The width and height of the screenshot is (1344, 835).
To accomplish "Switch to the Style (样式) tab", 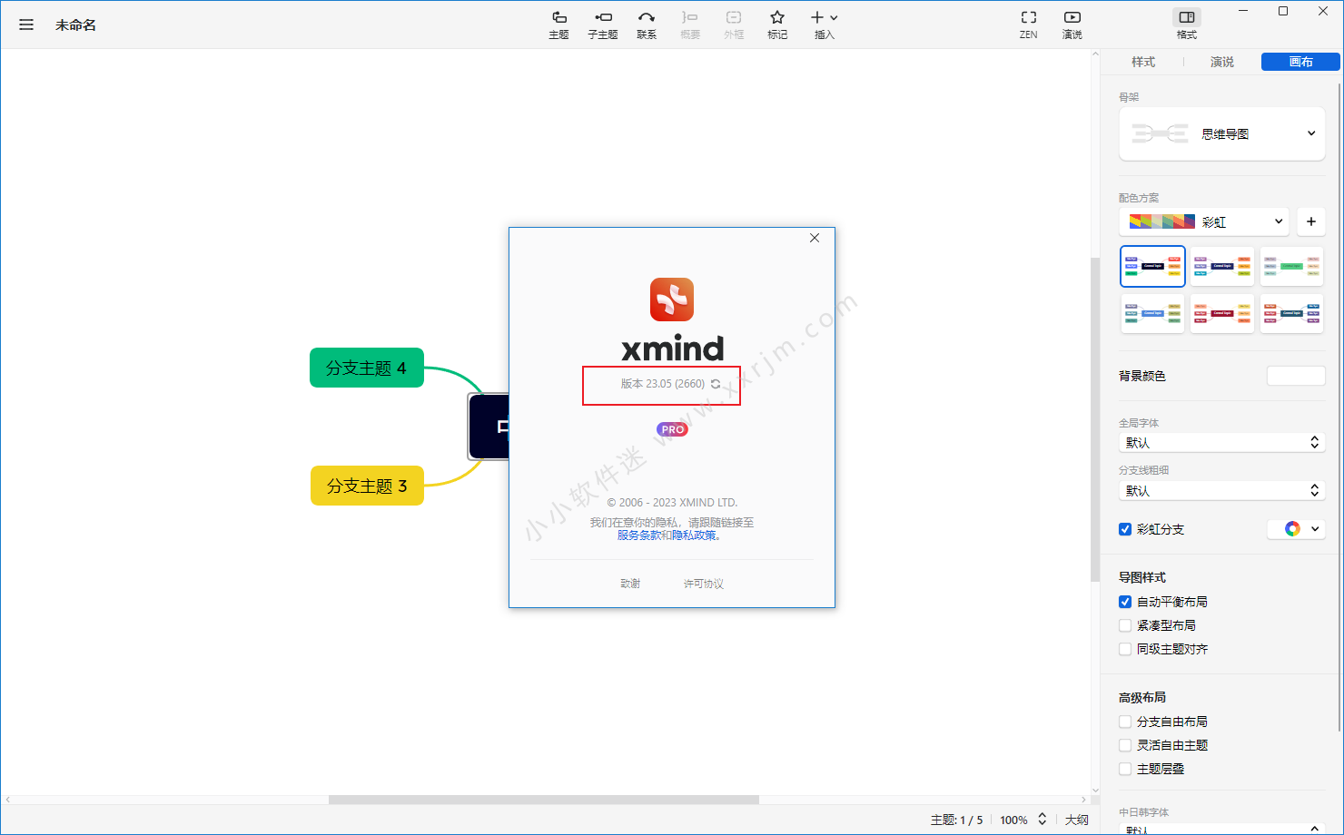I will tap(1142, 62).
